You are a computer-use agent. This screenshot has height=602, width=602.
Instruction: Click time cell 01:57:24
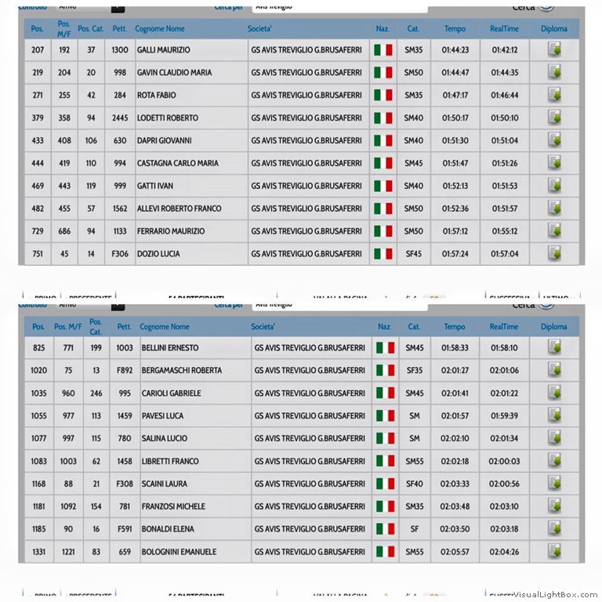tap(455, 253)
